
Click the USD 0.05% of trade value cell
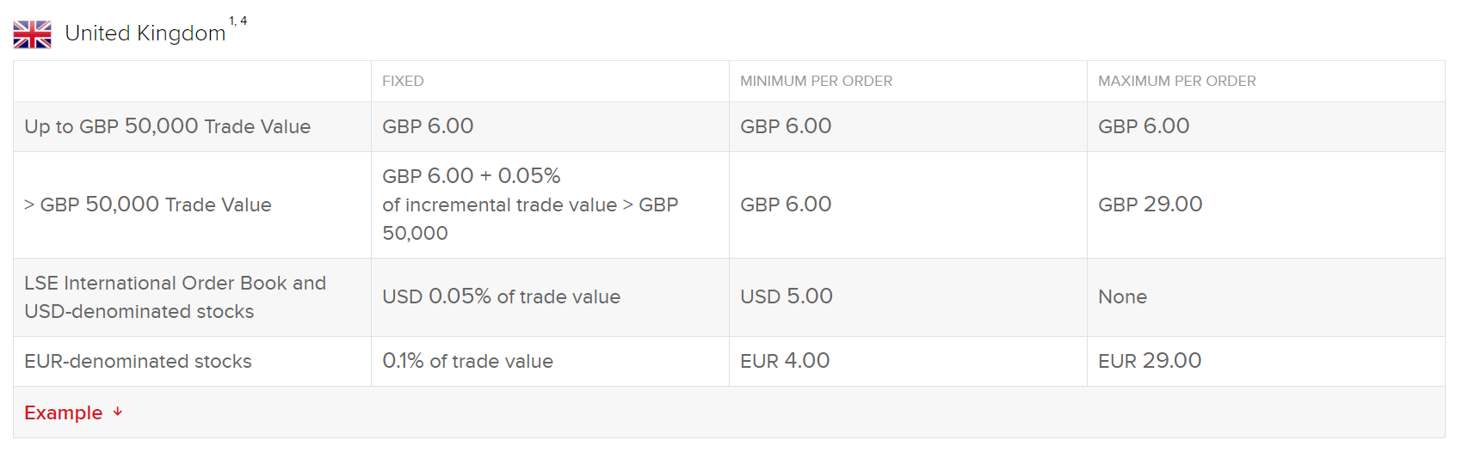click(501, 296)
